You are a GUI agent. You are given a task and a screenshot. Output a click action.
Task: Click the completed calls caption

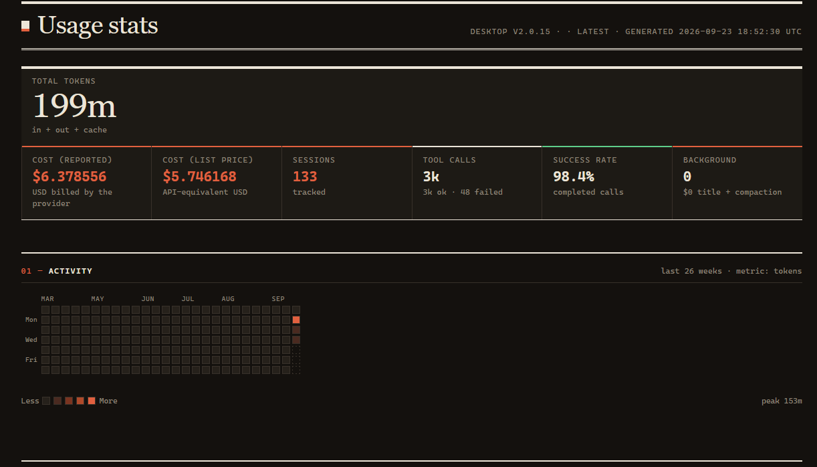point(588,192)
